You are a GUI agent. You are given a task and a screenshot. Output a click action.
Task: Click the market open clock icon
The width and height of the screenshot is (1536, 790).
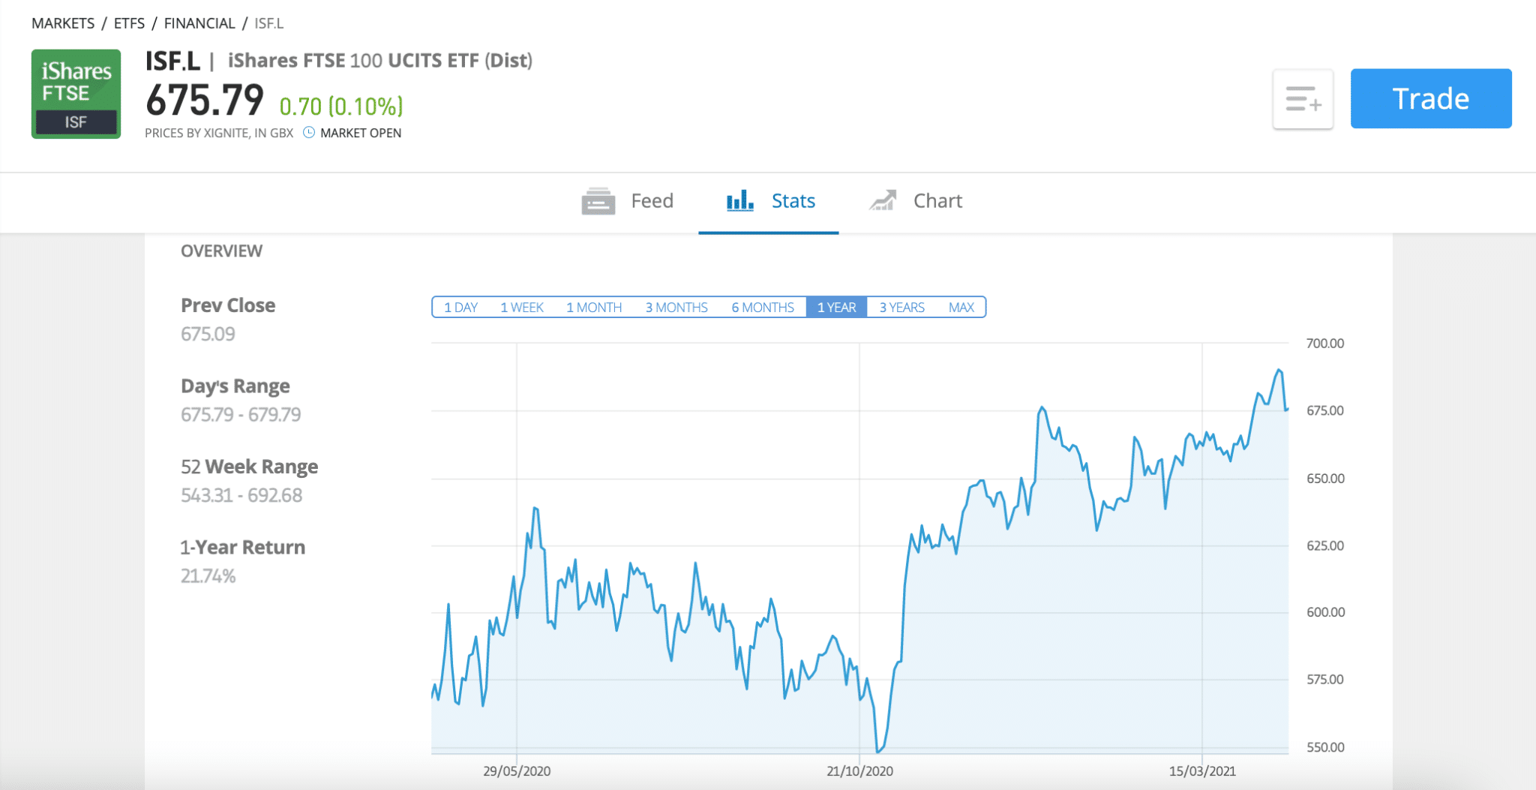pyautogui.click(x=309, y=133)
